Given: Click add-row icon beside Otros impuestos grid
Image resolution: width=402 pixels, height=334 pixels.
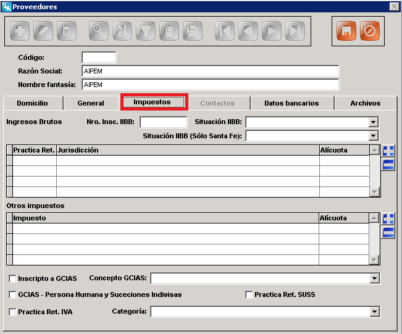Looking at the screenshot, I should tap(388, 219).
